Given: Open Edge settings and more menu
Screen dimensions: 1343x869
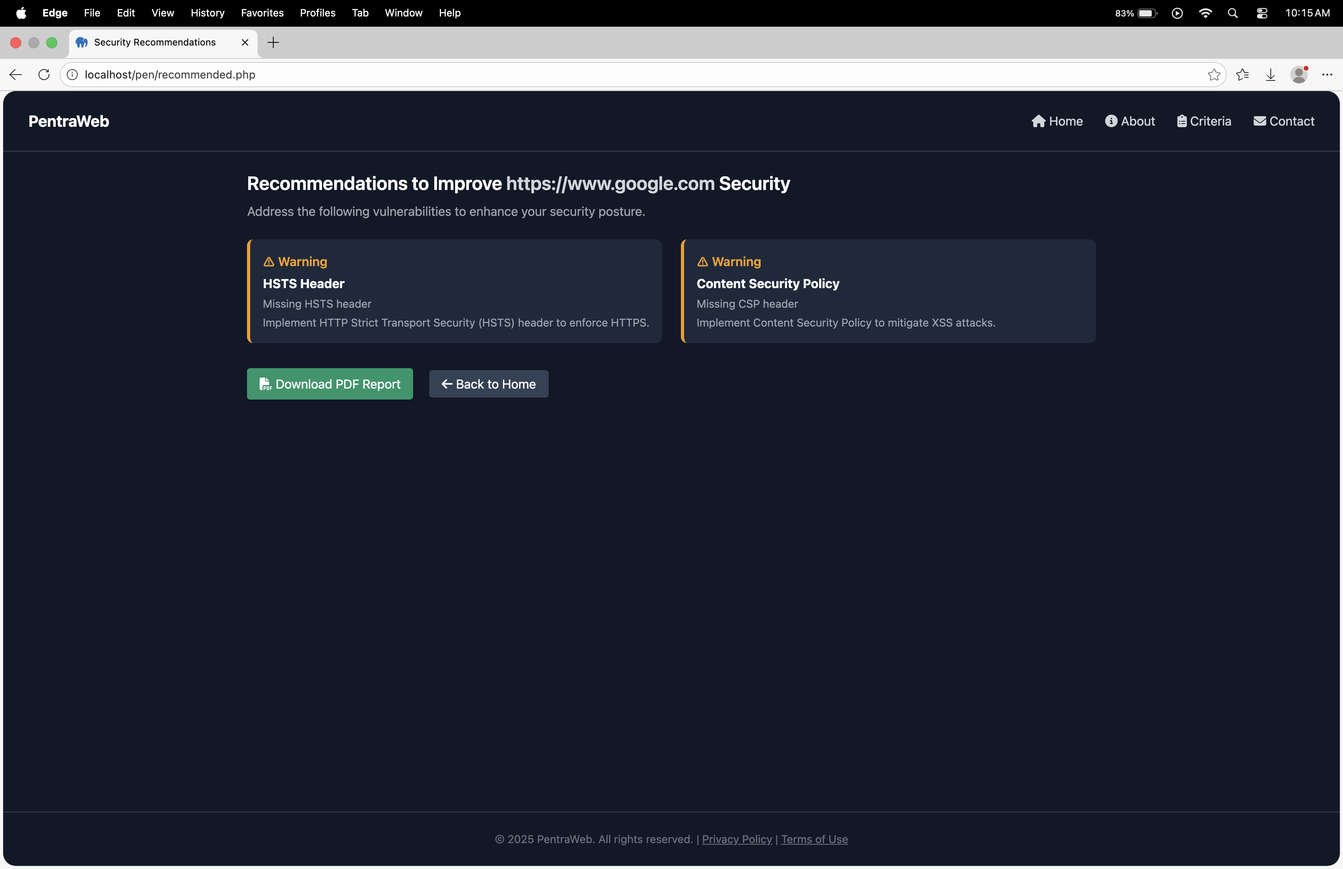Looking at the screenshot, I should (x=1327, y=75).
